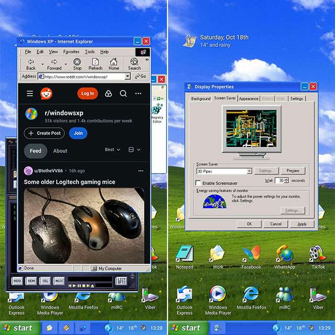Click the Reddit search magnifier icon
The image size is (335, 335).
click(x=124, y=93)
